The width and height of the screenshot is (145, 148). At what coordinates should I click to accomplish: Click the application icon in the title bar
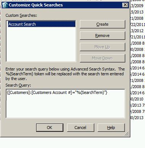pos(5,5)
